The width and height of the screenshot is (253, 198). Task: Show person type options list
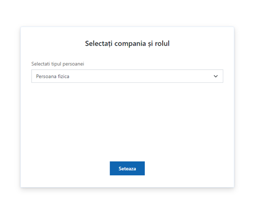(x=127, y=76)
